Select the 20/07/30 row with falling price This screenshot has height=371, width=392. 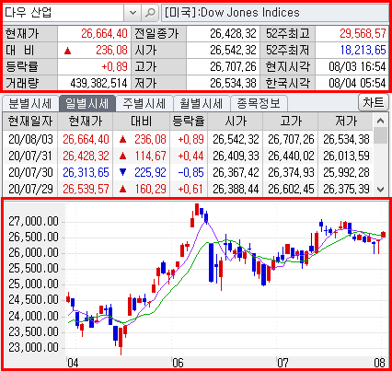(x=188, y=172)
